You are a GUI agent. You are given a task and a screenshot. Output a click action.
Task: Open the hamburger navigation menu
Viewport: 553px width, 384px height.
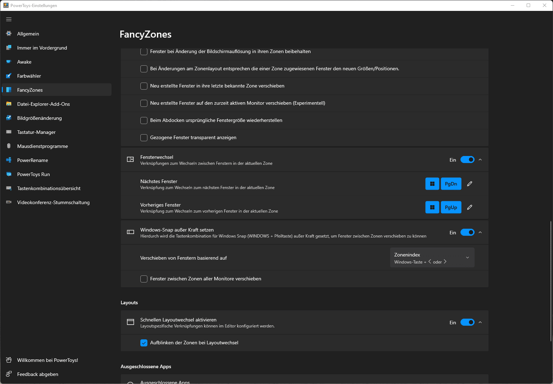tap(9, 19)
